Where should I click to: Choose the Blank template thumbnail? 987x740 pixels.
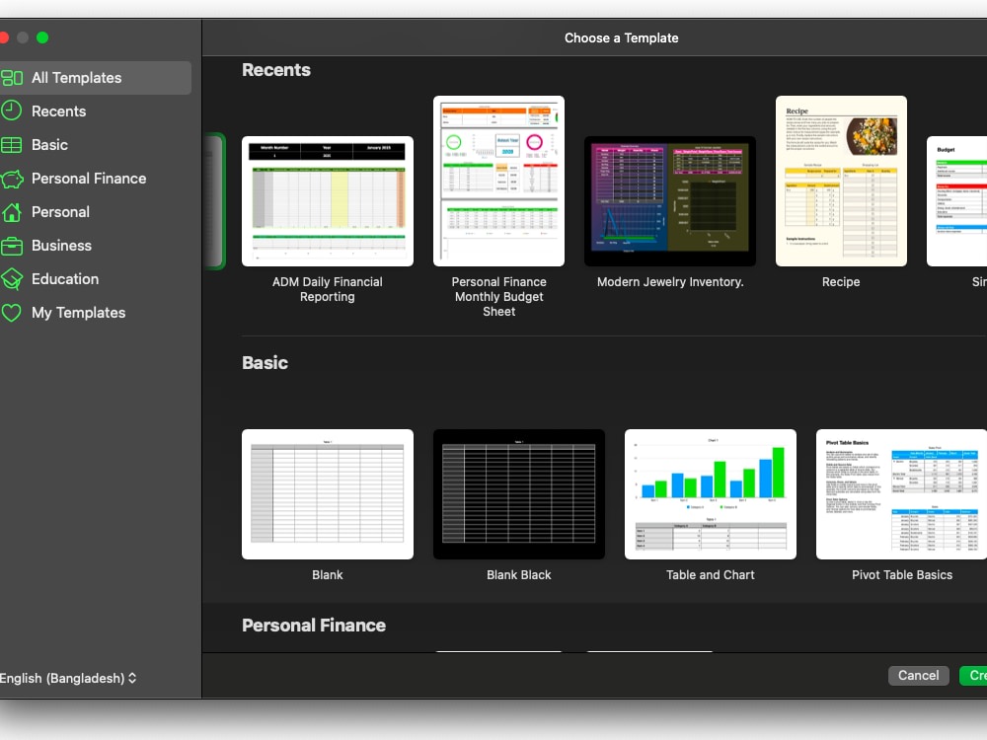coord(328,494)
